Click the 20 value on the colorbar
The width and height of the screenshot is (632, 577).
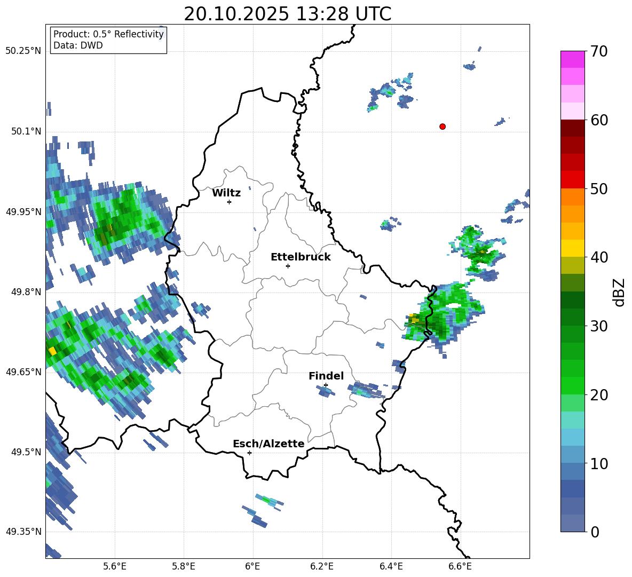tap(599, 394)
